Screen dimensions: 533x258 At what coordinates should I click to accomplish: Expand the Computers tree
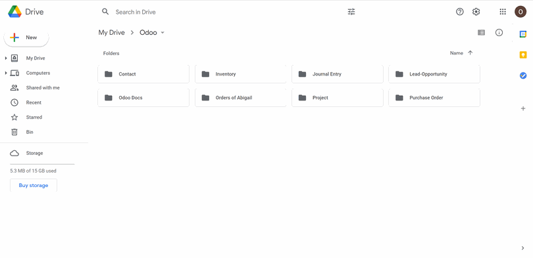pos(6,73)
